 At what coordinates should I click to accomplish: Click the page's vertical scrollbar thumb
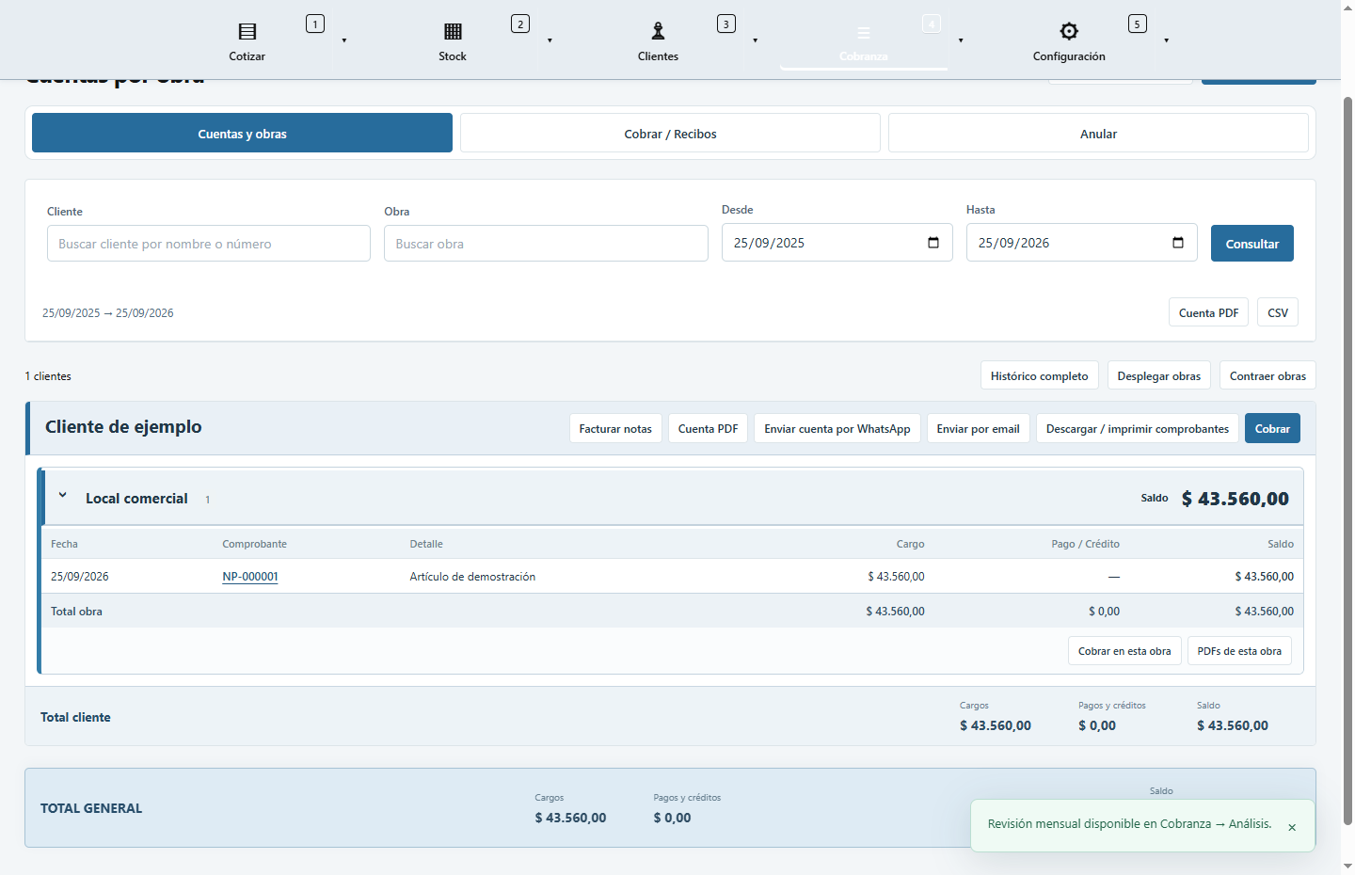coord(1347,461)
